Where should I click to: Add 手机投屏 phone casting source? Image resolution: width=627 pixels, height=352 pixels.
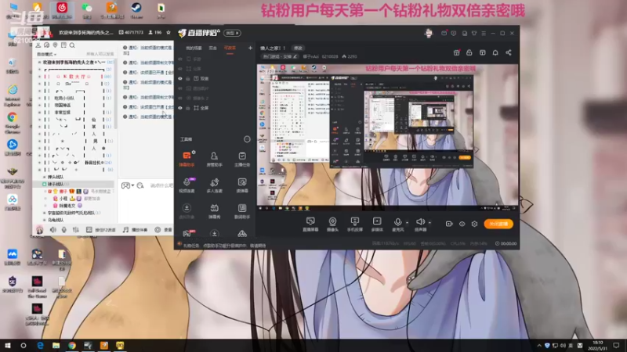tap(355, 224)
